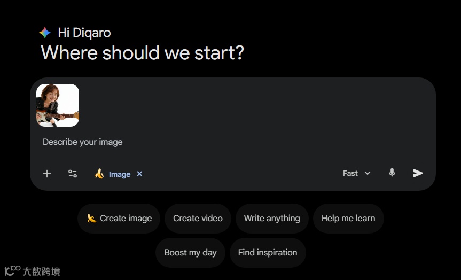Viewport: 461px width, 280px height.
Task: Click the uploaded guitar player thumbnail
Action: [x=58, y=105]
